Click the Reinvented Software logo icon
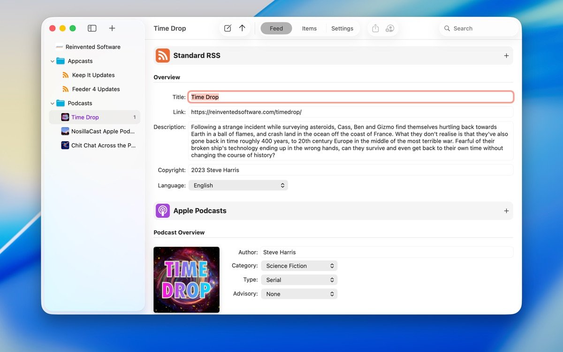The image size is (563, 352). (60, 47)
